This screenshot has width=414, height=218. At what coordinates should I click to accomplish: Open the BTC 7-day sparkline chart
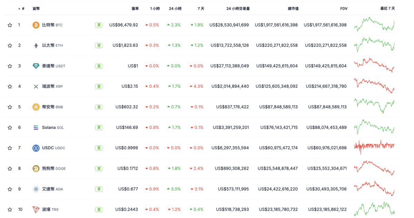point(374,24)
